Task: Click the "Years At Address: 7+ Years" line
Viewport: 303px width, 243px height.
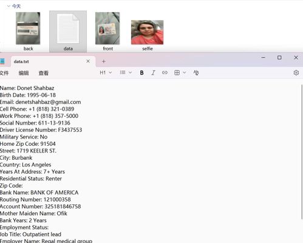Action: coord(32,172)
